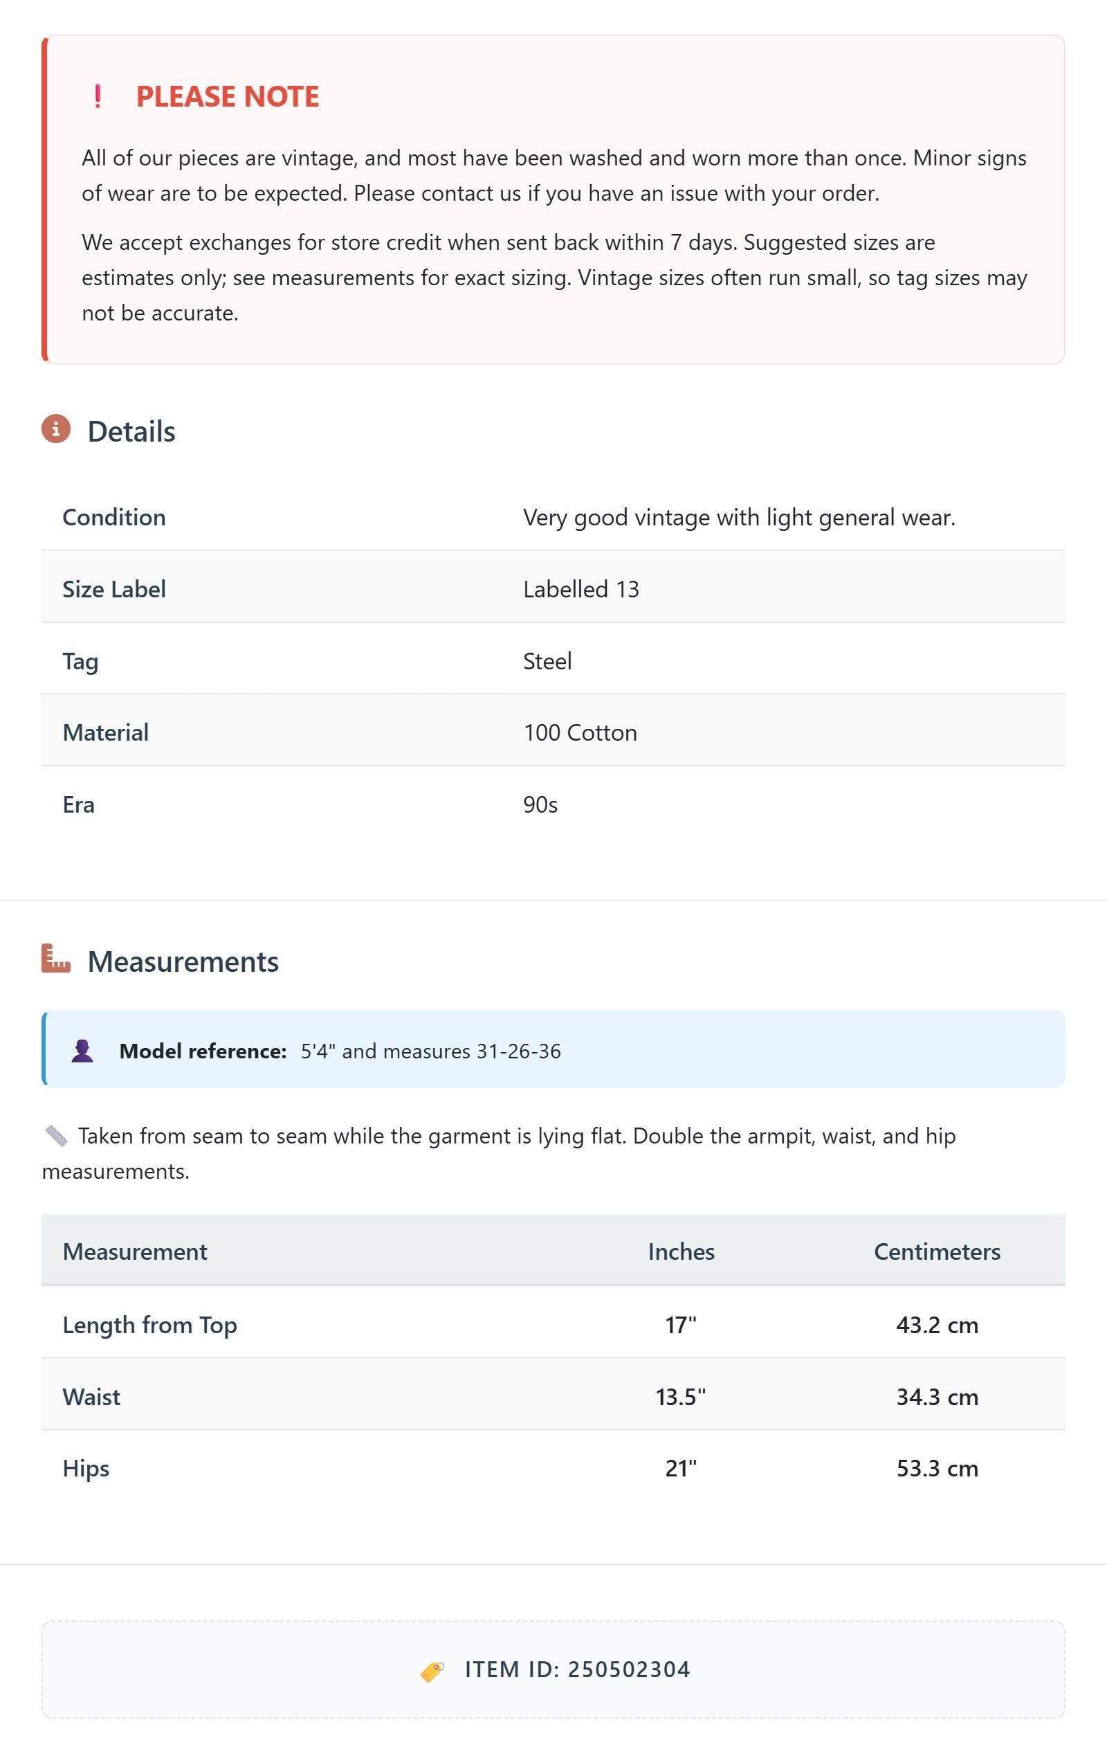The image size is (1107, 1754).
Task: Click the red exclamation mark icon
Action: point(98,96)
